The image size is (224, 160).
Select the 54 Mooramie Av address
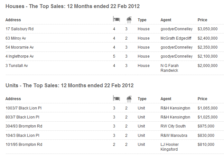click(x=20, y=47)
